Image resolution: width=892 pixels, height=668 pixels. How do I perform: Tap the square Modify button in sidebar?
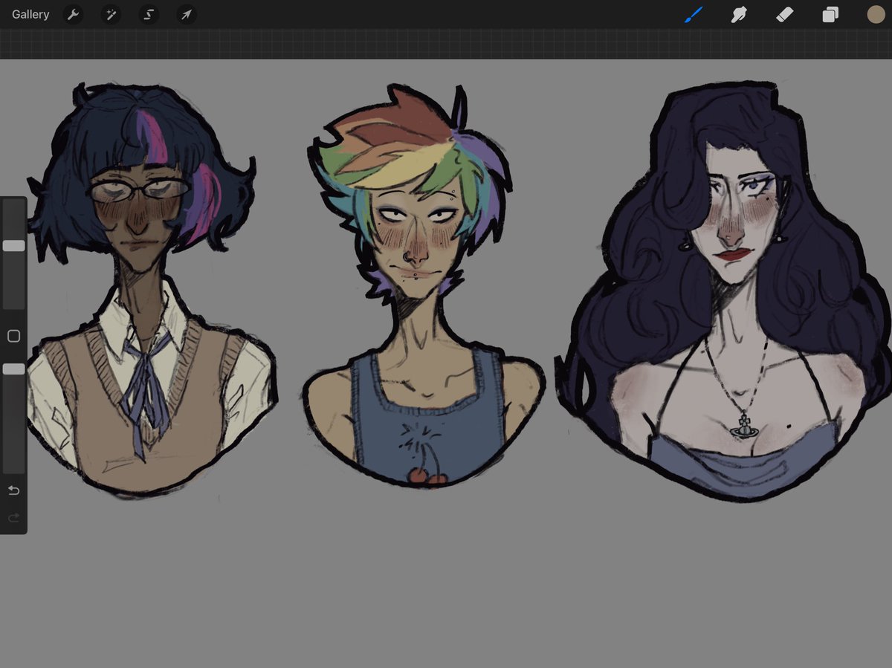click(13, 337)
